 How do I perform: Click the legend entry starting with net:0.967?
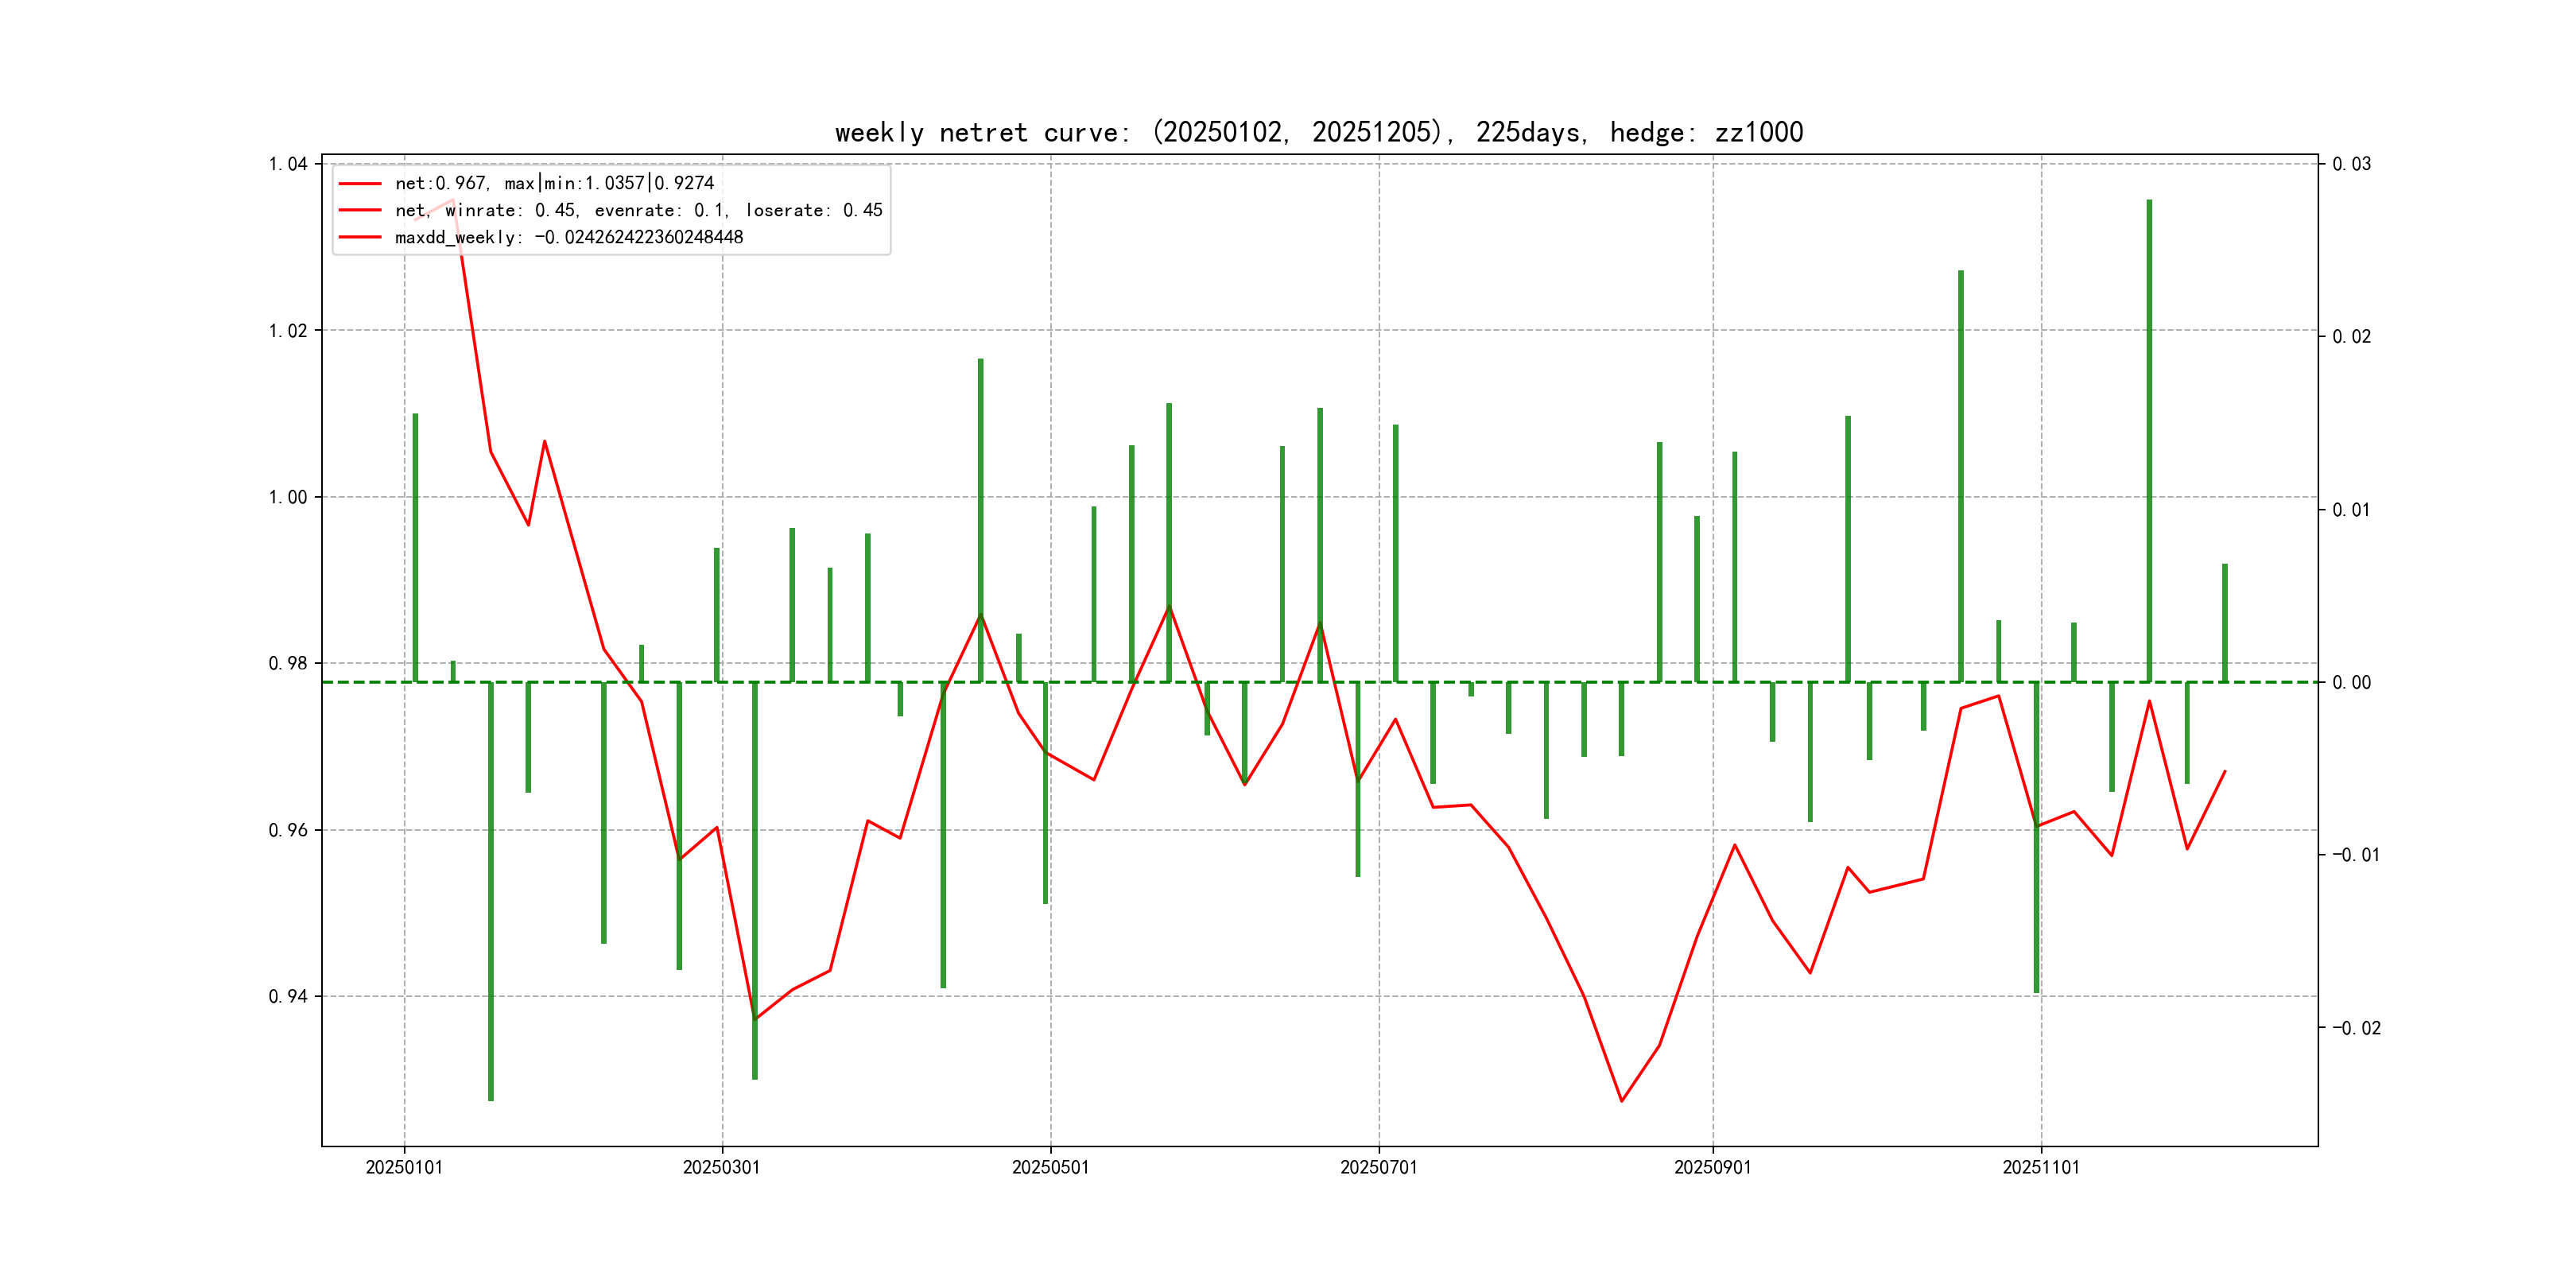click(554, 183)
